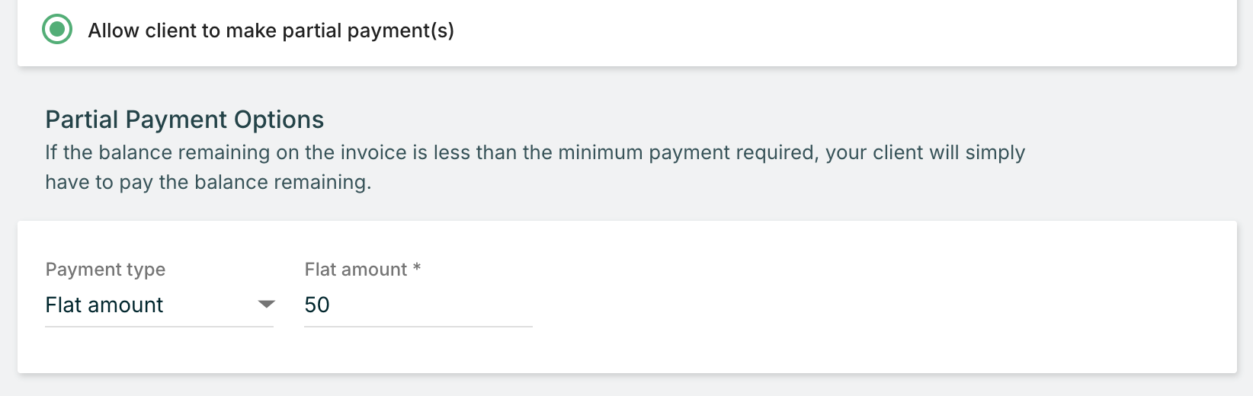1253x396 pixels.
Task: Click the "Partial Payment Options" heading
Action: [x=184, y=120]
